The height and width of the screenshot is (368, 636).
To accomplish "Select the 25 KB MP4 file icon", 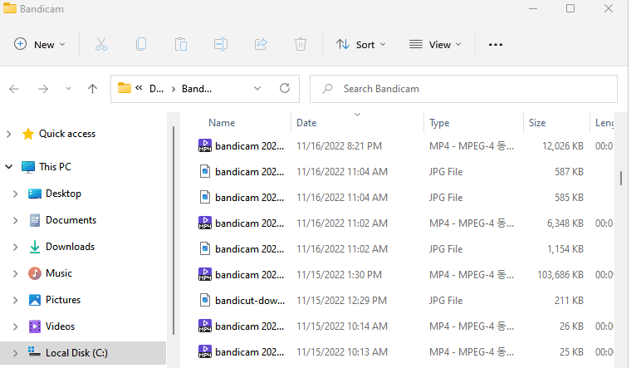I will pos(205,351).
